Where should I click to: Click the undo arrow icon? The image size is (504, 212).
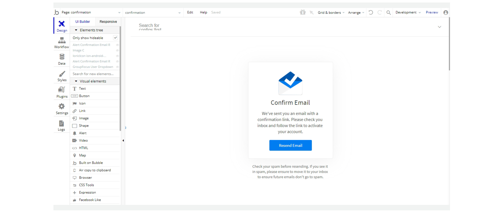[371, 12]
